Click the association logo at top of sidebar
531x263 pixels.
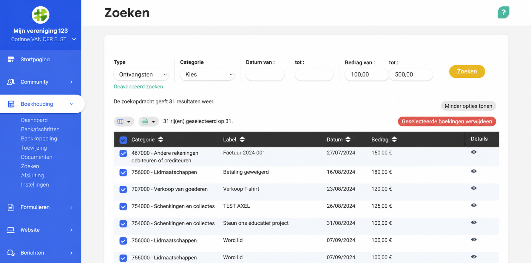pos(41,15)
